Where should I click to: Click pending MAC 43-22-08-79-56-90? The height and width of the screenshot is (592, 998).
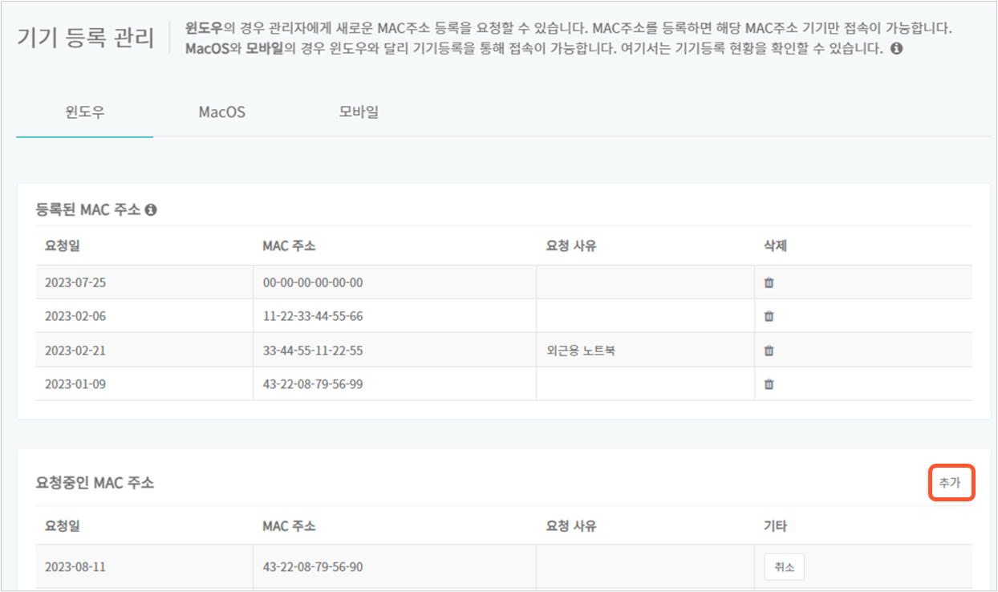tap(313, 567)
